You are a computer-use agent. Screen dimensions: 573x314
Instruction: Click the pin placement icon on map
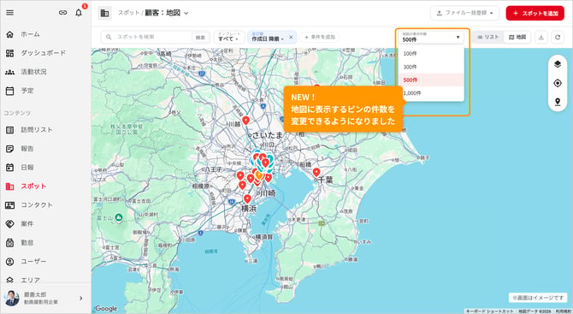pos(558,102)
